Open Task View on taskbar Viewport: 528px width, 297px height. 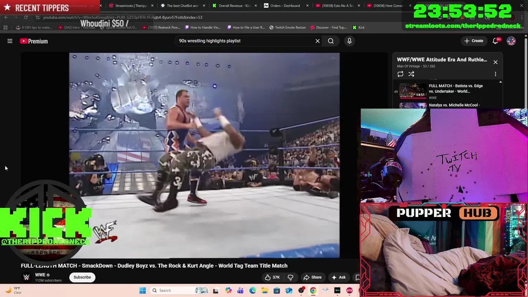(216, 290)
